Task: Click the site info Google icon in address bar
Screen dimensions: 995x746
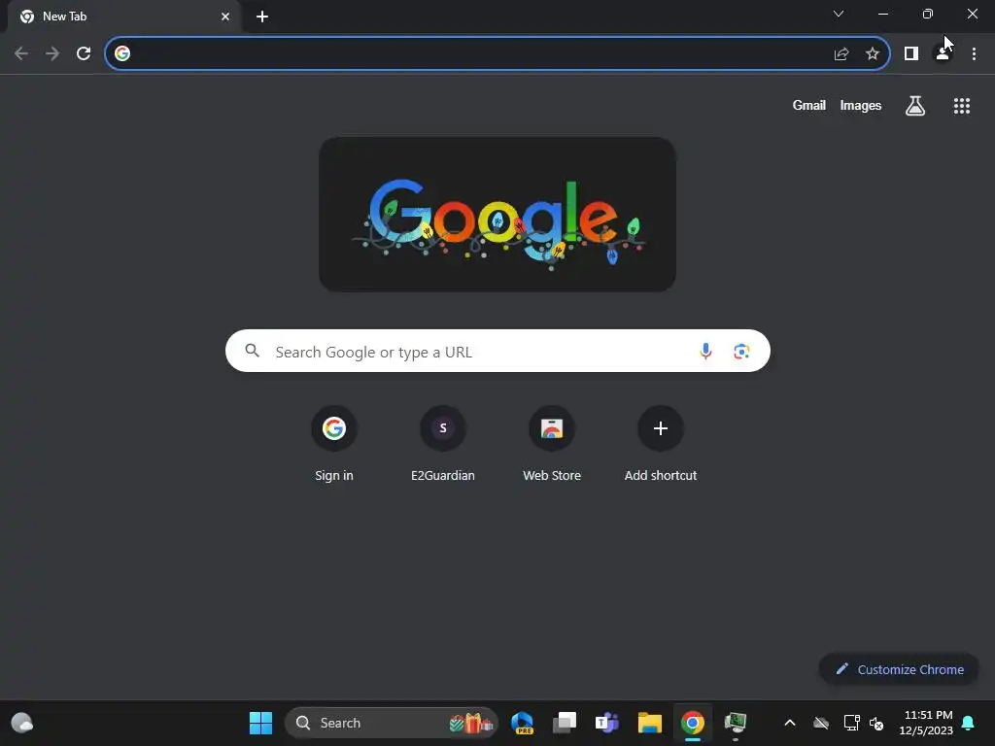Action: click(122, 54)
